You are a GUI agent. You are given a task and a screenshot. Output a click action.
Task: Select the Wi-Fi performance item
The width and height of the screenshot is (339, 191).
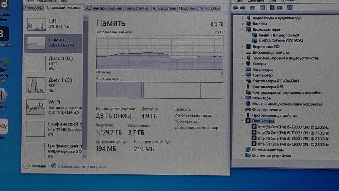[x=53, y=107]
